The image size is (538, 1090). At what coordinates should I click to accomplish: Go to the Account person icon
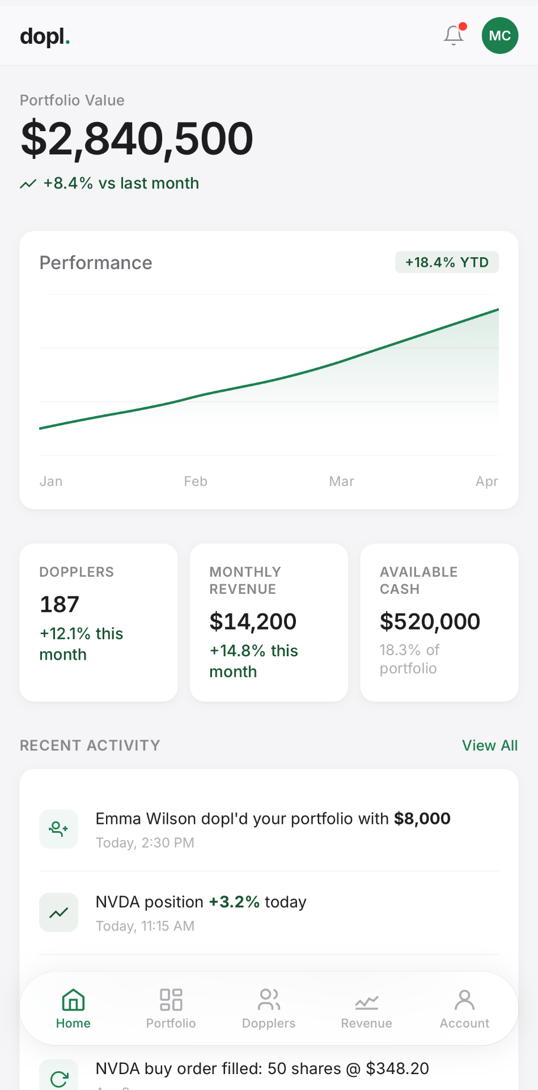(x=464, y=1000)
